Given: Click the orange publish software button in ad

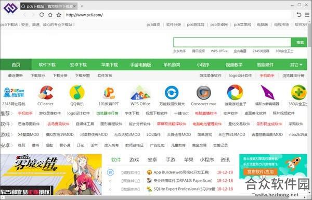Looking at the screenshot, I should [x=261, y=172].
